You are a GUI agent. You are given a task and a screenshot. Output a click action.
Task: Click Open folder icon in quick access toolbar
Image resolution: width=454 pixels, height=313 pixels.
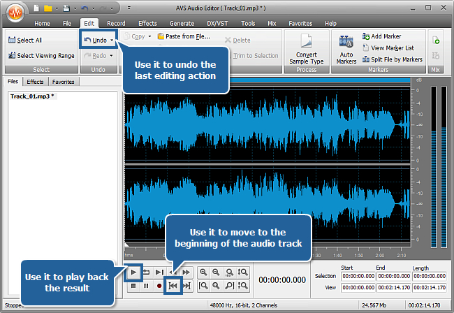click(x=47, y=8)
